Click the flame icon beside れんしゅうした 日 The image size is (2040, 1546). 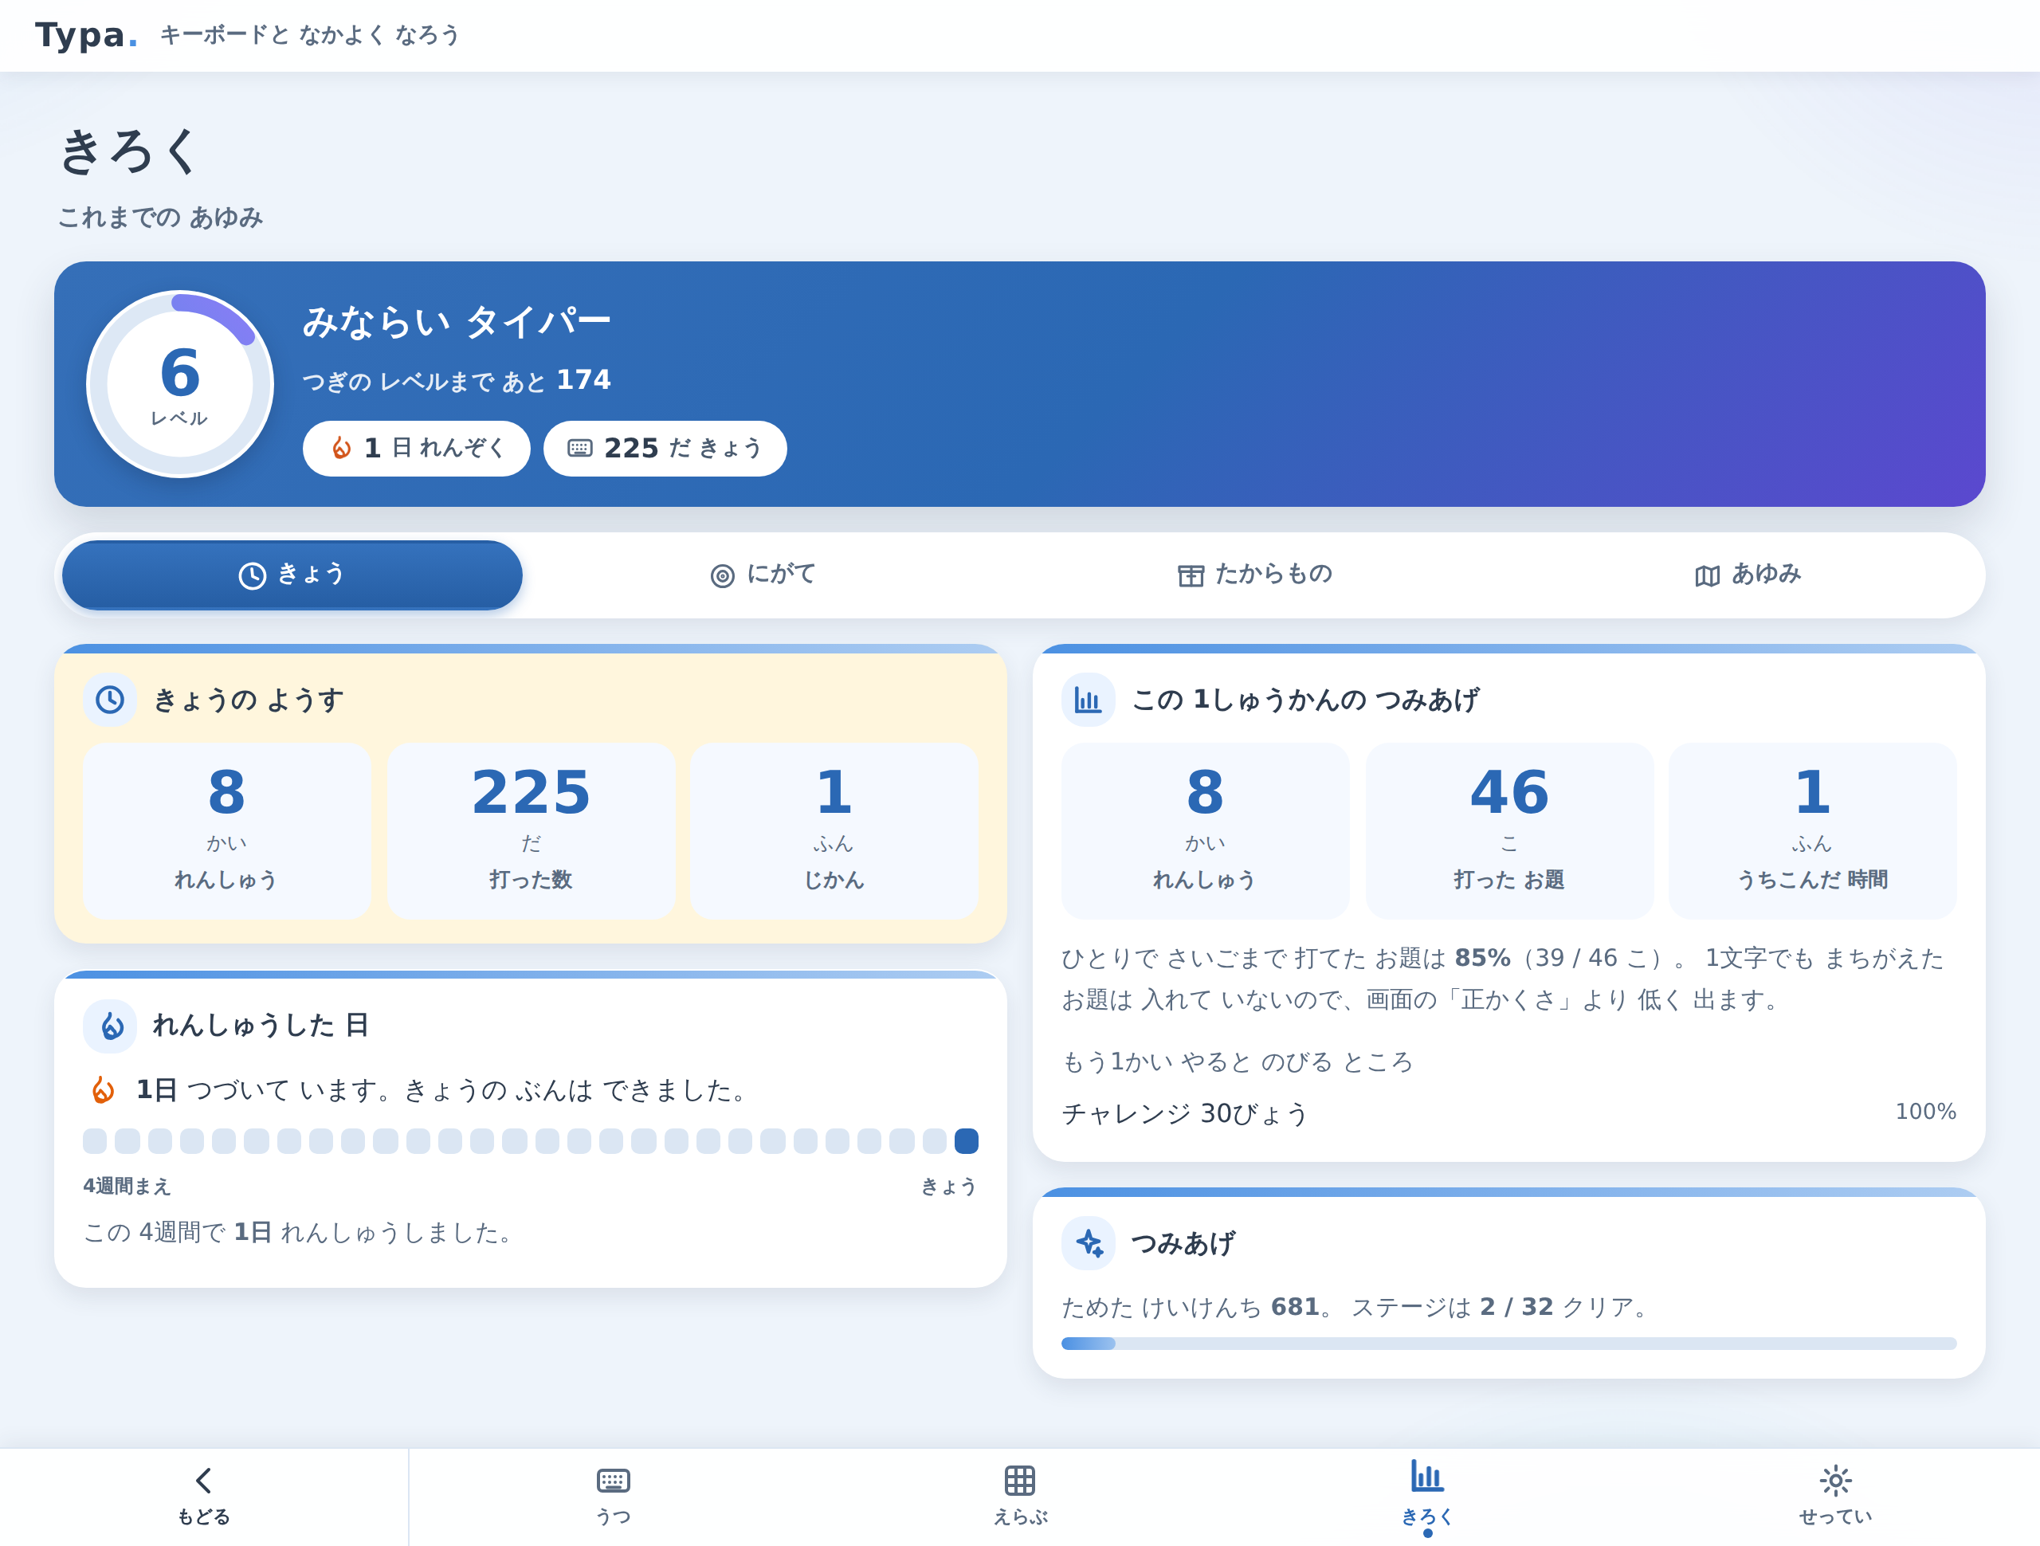(x=110, y=1026)
